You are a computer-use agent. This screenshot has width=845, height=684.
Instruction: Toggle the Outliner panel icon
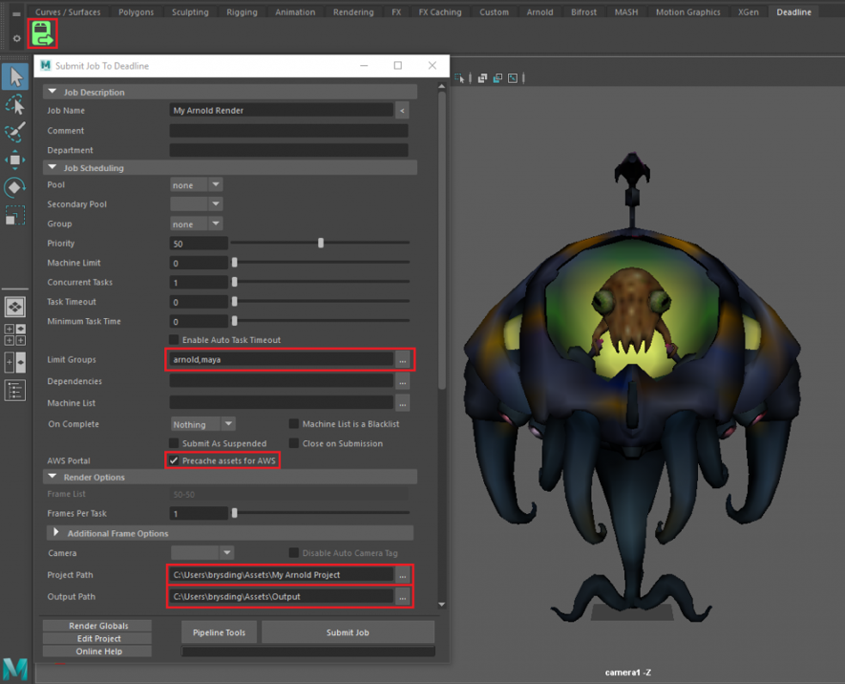pos(15,390)
